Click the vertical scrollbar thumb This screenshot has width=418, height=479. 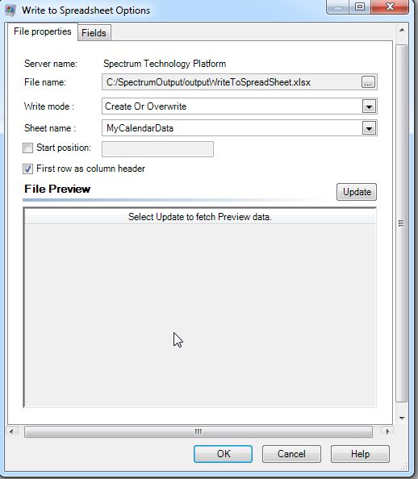click(402, 223)
